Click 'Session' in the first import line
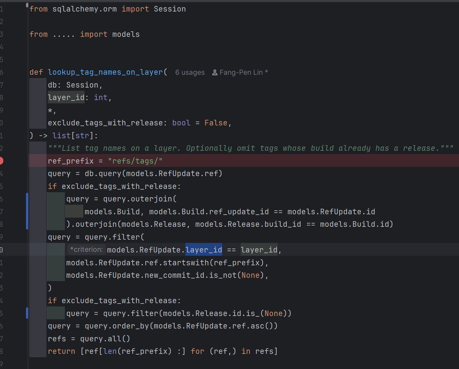This screenshot has width=459, height=369. pyautogui.click(x=170, y=9)
